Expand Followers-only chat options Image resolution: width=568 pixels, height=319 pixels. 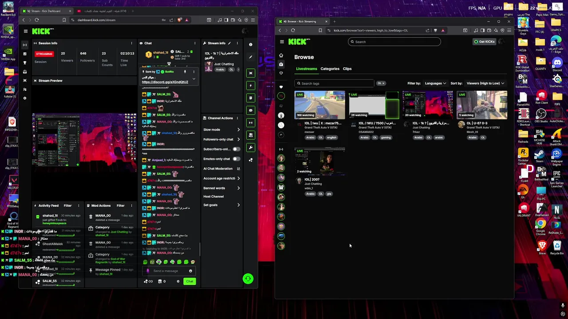tap(238, 139)
